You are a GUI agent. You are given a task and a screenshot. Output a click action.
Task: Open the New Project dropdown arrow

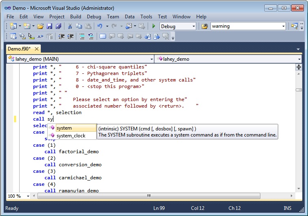coord(20,26)
